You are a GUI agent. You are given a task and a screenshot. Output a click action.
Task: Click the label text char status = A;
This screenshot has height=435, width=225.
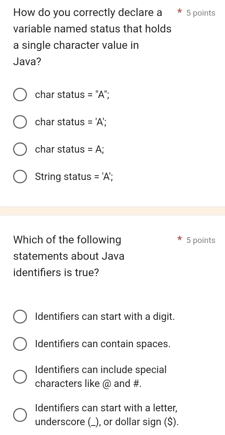[x=70, y=149]
